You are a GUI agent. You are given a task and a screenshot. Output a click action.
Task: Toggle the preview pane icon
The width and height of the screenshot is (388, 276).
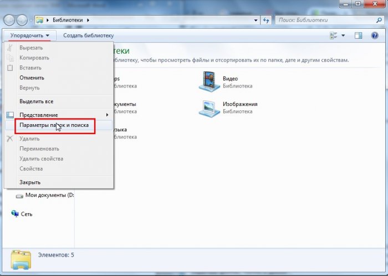tap(358, 35)
